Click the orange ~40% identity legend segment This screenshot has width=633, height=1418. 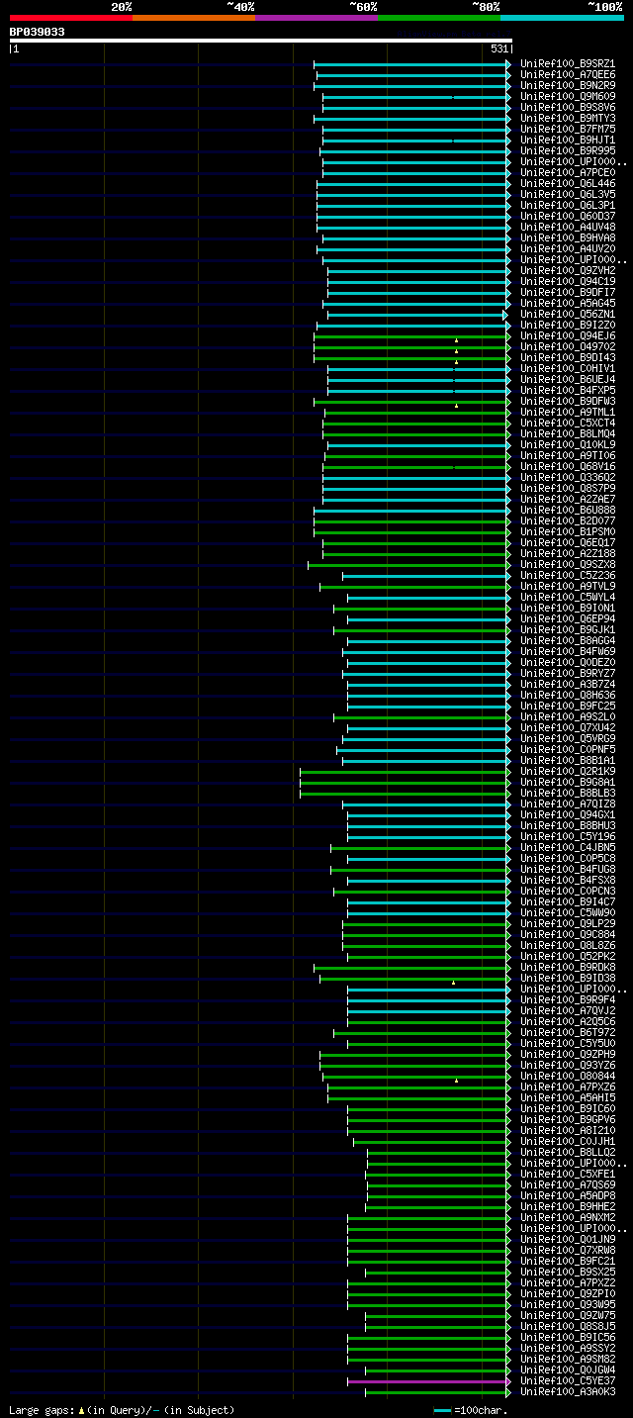(x=194, y=17)
